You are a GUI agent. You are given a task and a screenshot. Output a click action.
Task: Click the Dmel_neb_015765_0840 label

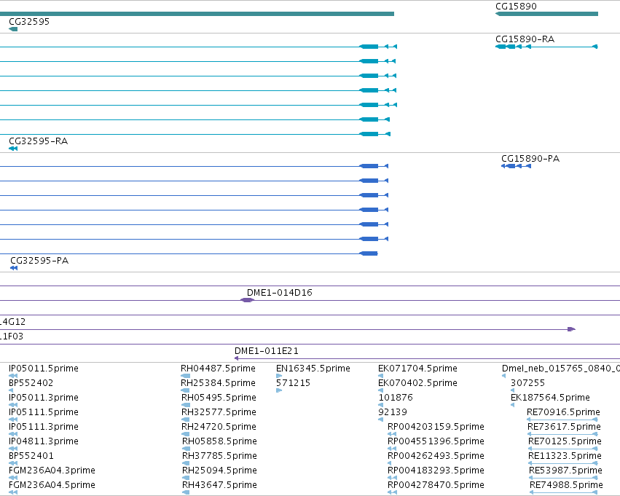pyautogui.click(x=561, y=369)
